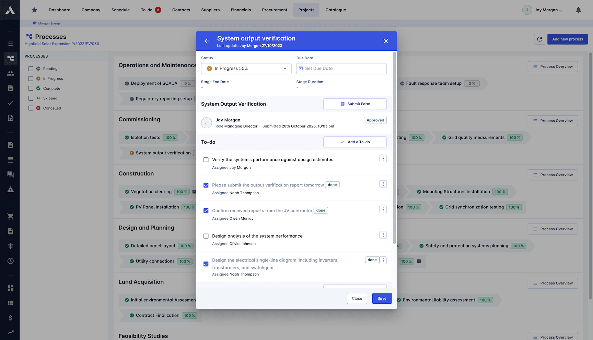Open the dollar/finance section in the sidebar
Screen dimensions: 593x340
click(10, 318)
